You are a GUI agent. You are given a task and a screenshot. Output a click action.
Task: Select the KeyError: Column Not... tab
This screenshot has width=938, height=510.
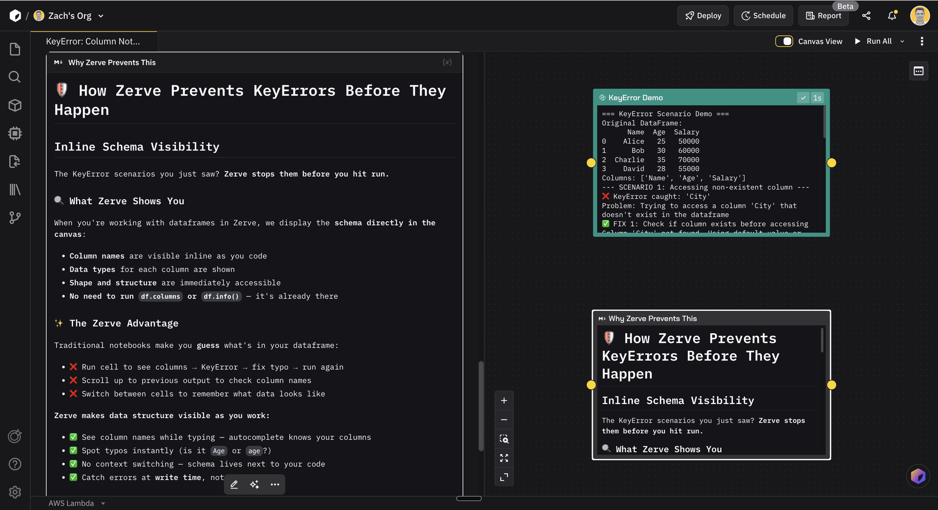coord(93,42)
